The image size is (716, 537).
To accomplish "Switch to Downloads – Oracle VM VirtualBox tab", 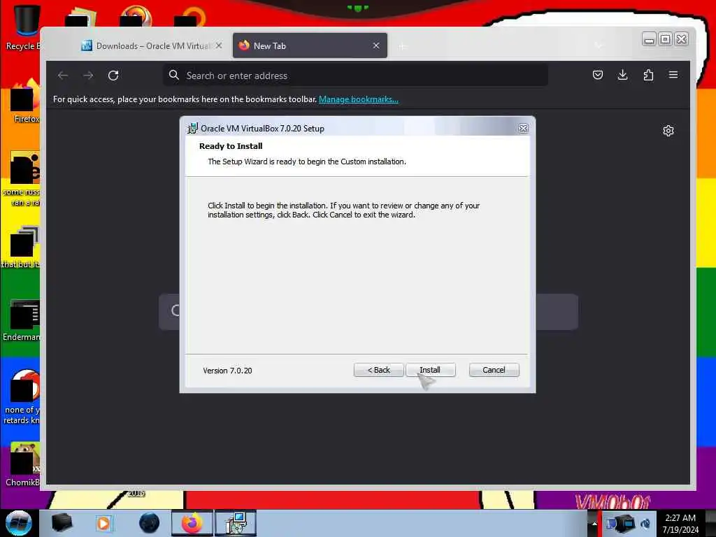I will 152,45.
